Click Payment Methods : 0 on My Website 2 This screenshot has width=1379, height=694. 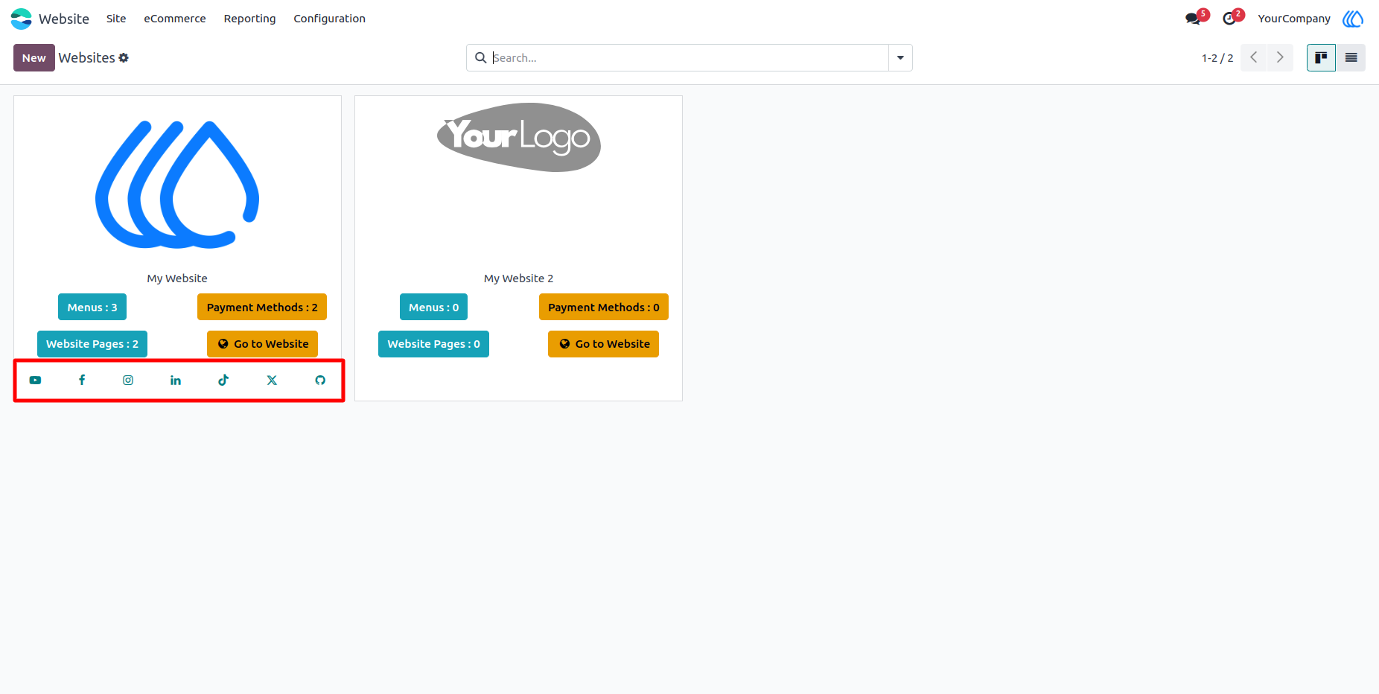[x=604, y=307]
